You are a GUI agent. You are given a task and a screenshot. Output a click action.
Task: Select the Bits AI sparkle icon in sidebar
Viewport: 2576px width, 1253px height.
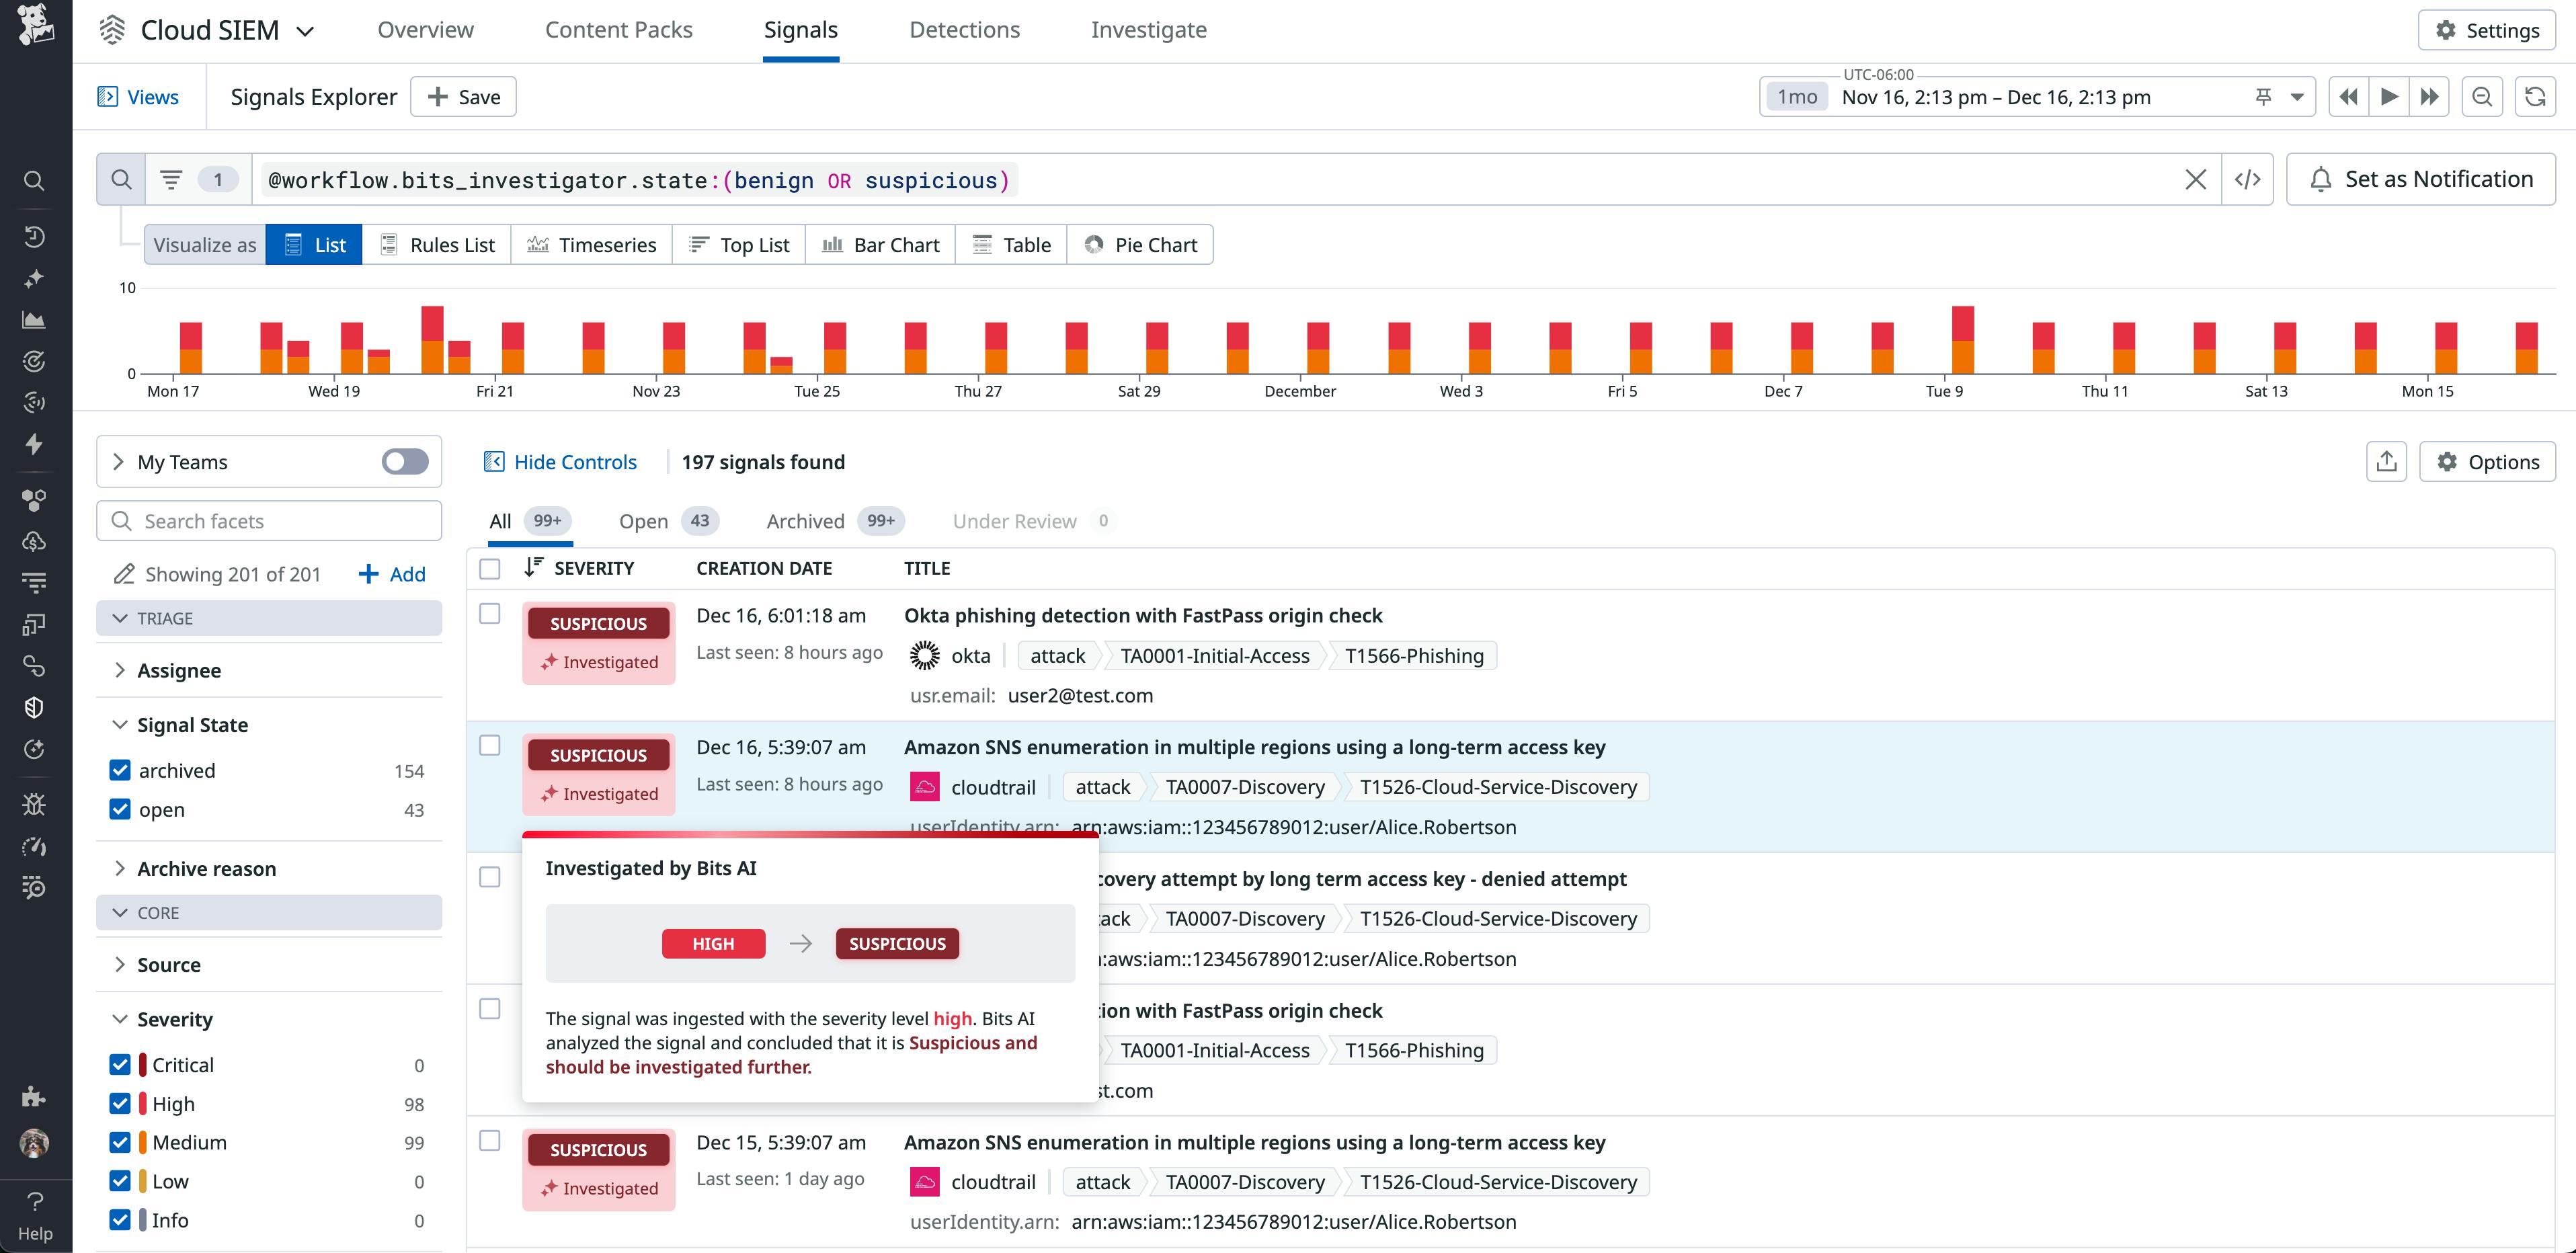[x=33, y=280]
